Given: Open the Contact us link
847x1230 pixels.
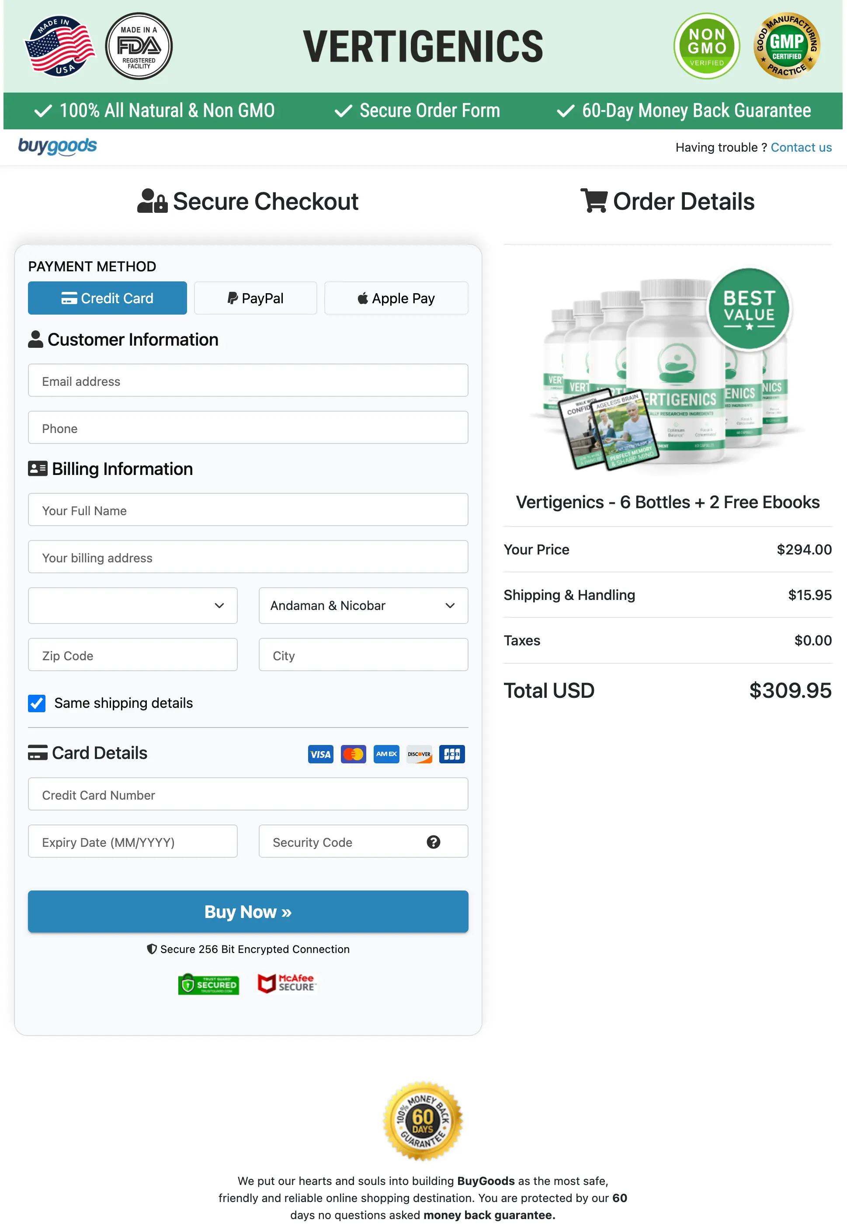Looking at the screenshot, I should click(801, 147).
